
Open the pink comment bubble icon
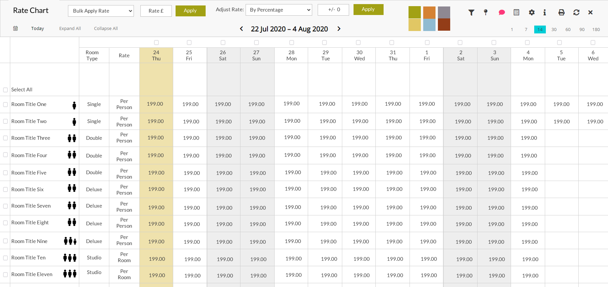click(501, 13)
